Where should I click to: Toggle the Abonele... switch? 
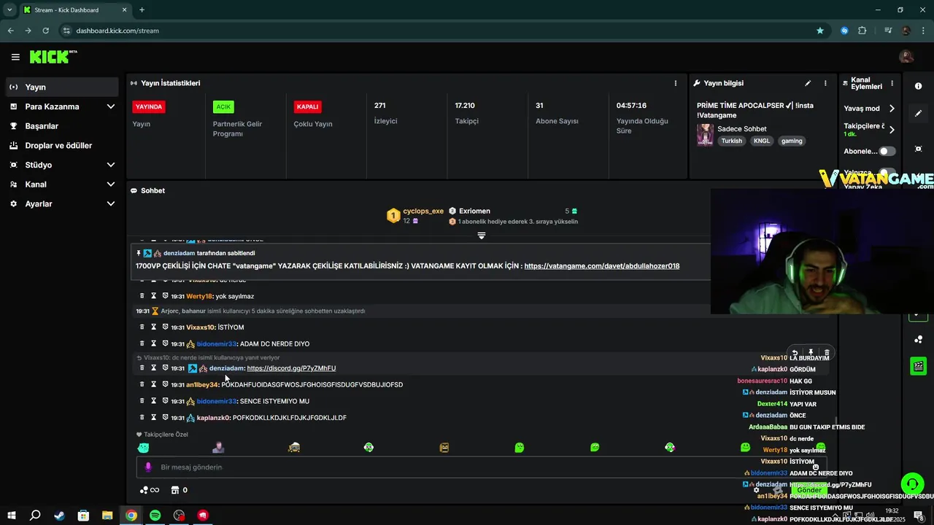(x=887, y=151)
